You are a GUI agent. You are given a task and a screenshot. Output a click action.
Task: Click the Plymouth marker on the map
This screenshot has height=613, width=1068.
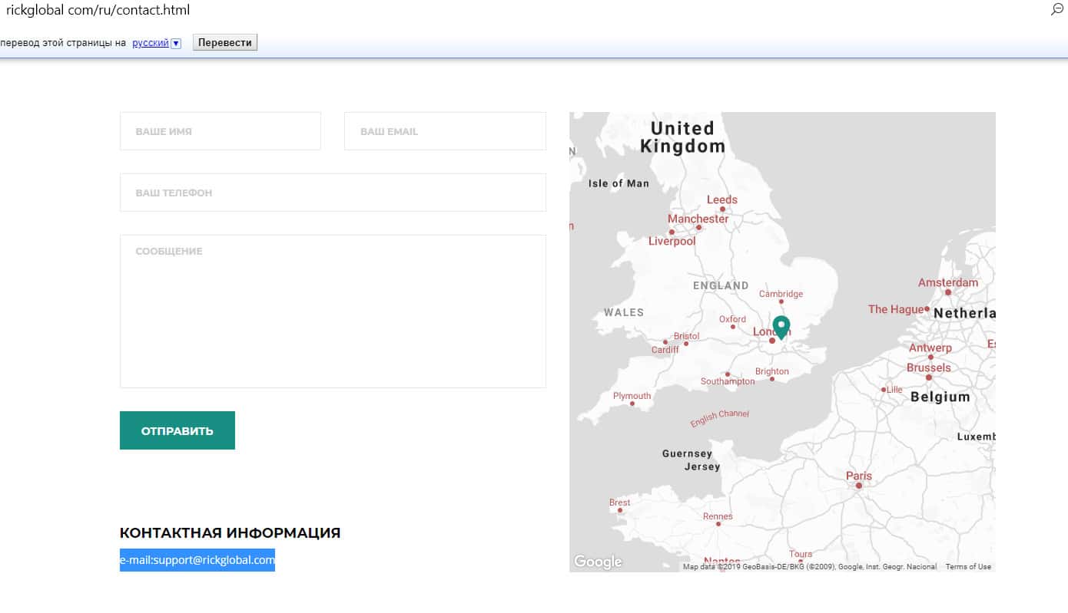pos(632,404)
